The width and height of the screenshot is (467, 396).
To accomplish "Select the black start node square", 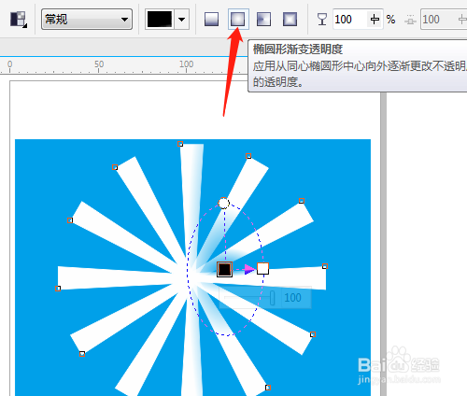I will (x=224, y=269).
